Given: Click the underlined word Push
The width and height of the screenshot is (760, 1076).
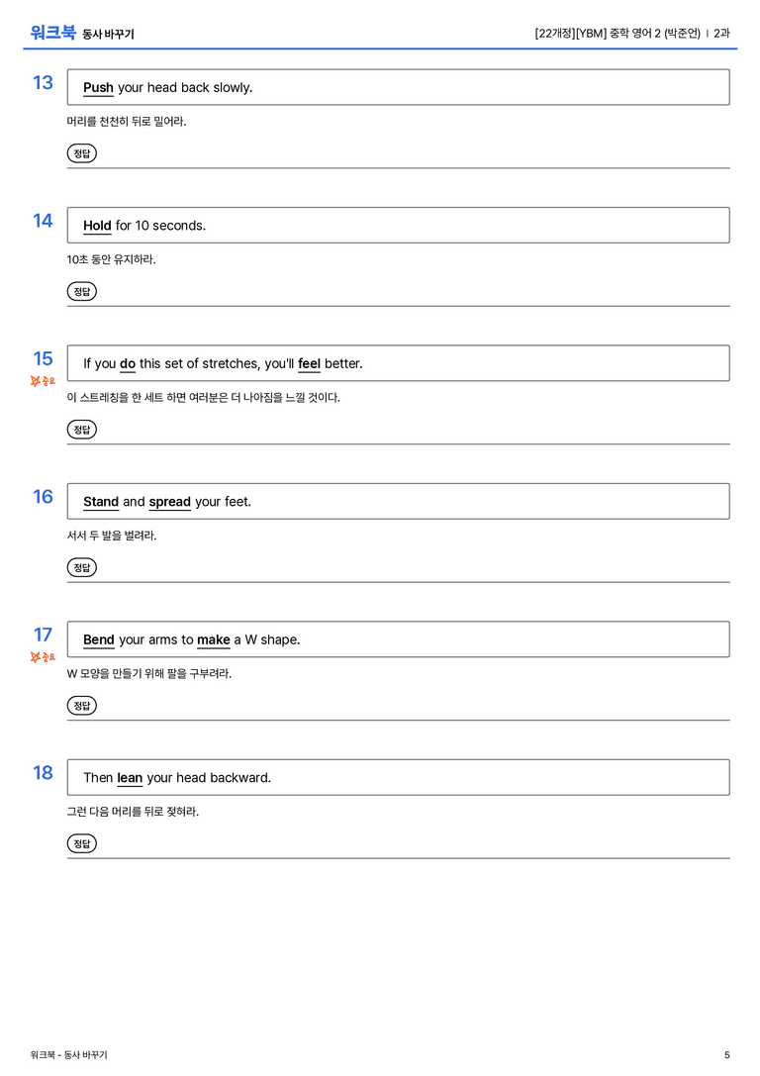Looking at the screenshot, I should click(98, 88).
